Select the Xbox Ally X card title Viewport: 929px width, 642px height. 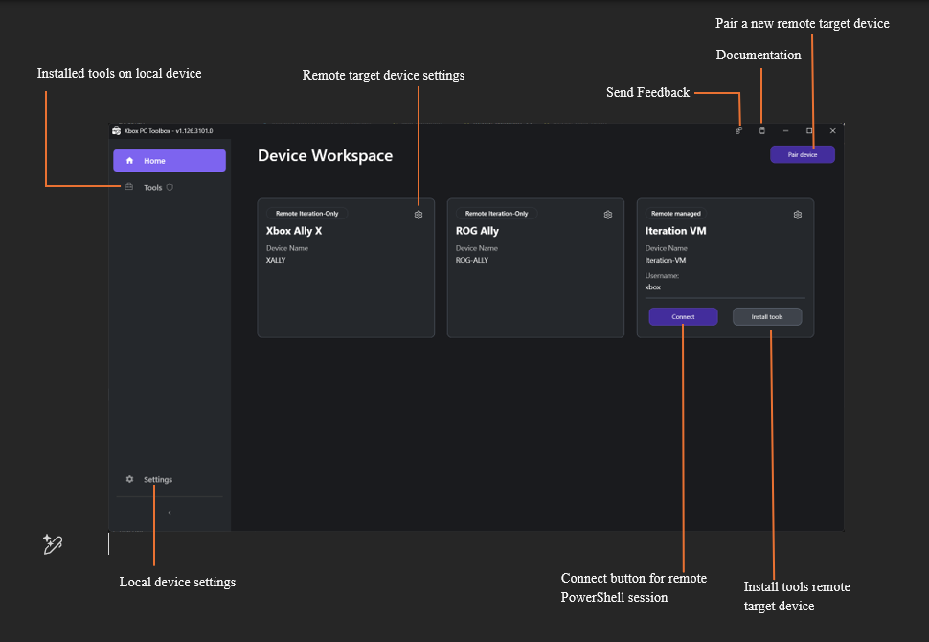pos(294,231)
